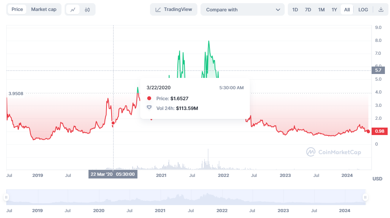The image size is (390, 218).
Task: Click the red current price dot
Action: [x=368, y=132]
